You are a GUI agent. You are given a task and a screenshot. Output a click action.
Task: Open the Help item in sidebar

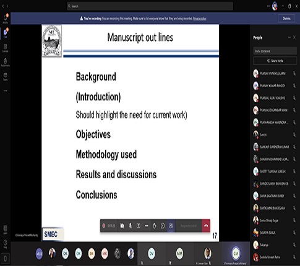5,244
